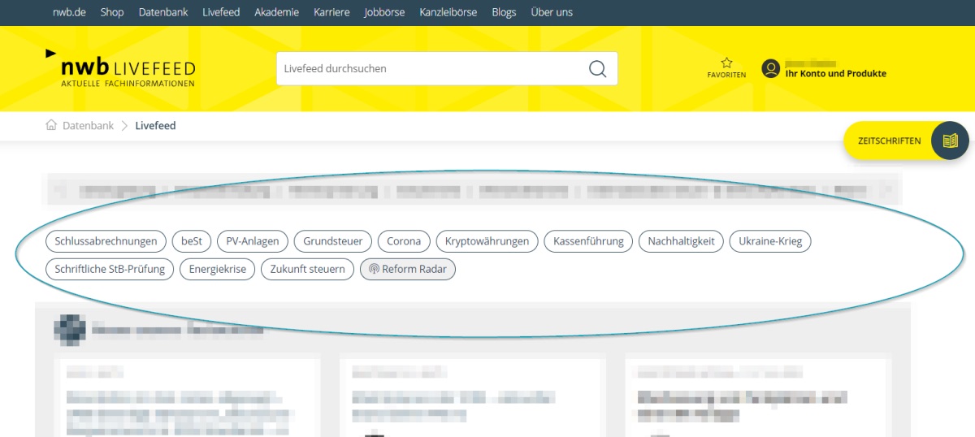The width and height of the screenshot is (975, 437).
Task: Click the user account avatar icon
Action: click(770, 69)
